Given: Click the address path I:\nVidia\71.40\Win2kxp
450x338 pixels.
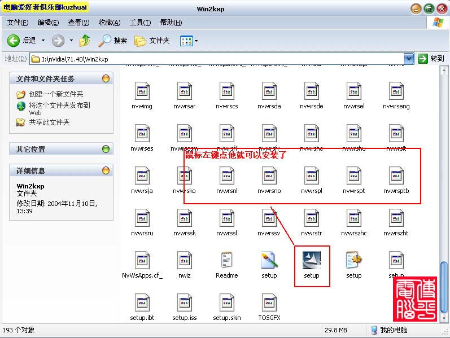Looking at the screenshot, I should pyautogui.click(x=75, y=59).
